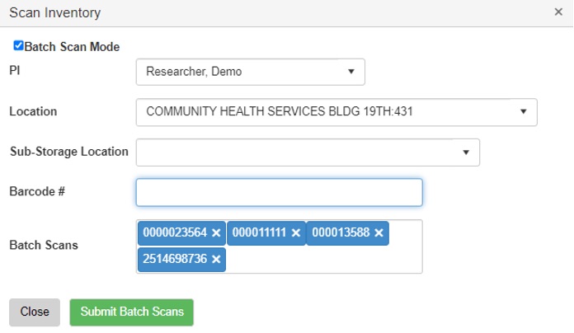Remove barcode 000013588 from batch scans
This screenshot has height=333, width=574.
(379, 233)
